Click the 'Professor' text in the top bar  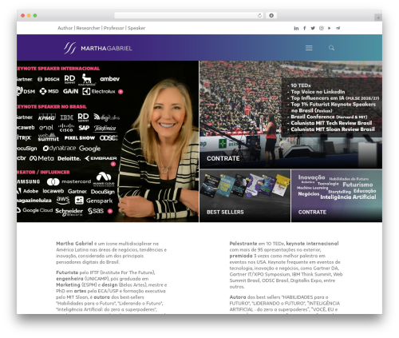click(x=114, y=28)
